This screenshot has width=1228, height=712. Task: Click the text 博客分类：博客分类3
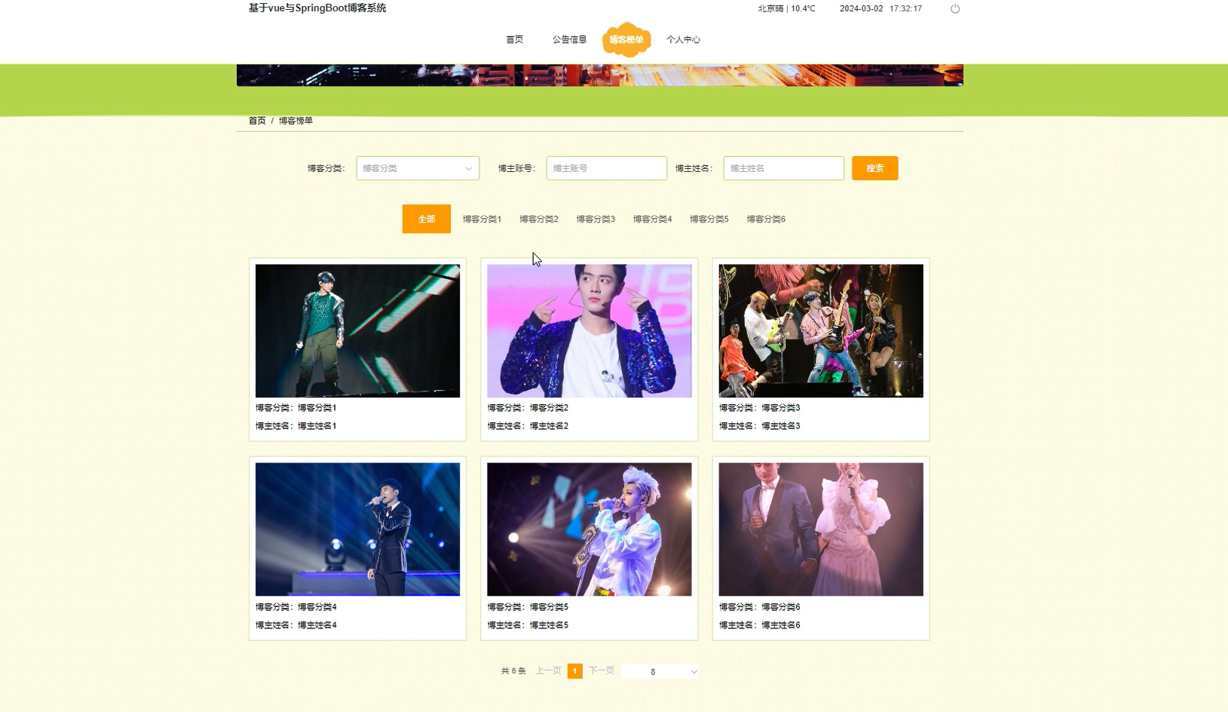coord(759,408)
